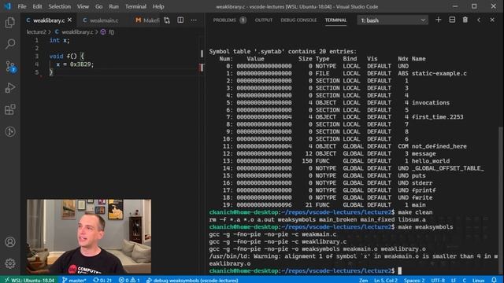Open the Run menu
Image resolution: width=504 pixels, height=283 pixels.
113,6
